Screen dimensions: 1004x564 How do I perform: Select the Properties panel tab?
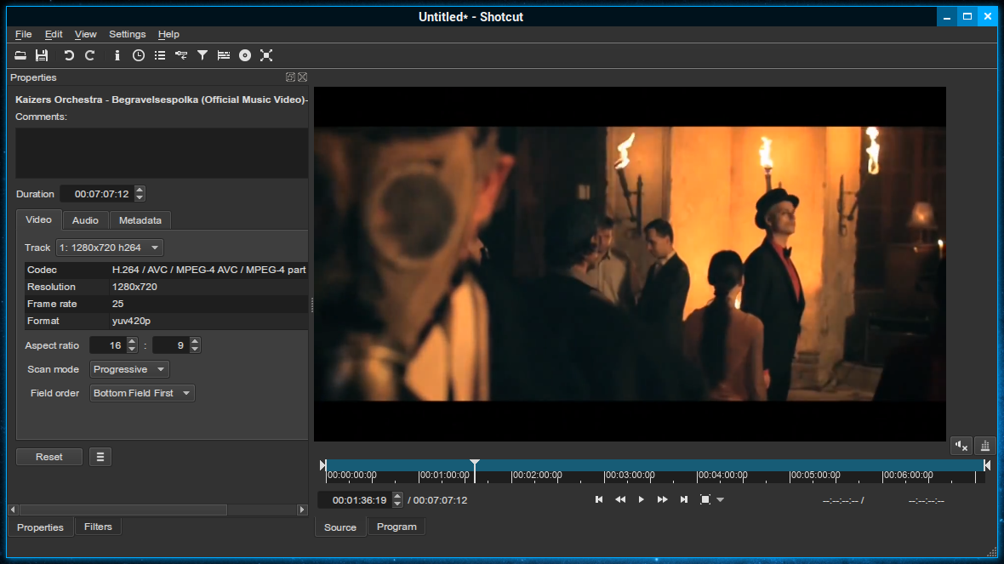(x=40, y=527)
